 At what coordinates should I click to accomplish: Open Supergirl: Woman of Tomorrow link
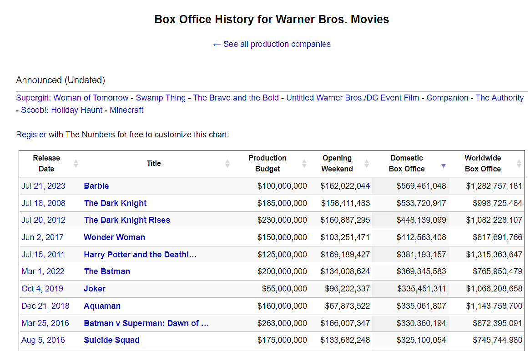tap(72, 98)
